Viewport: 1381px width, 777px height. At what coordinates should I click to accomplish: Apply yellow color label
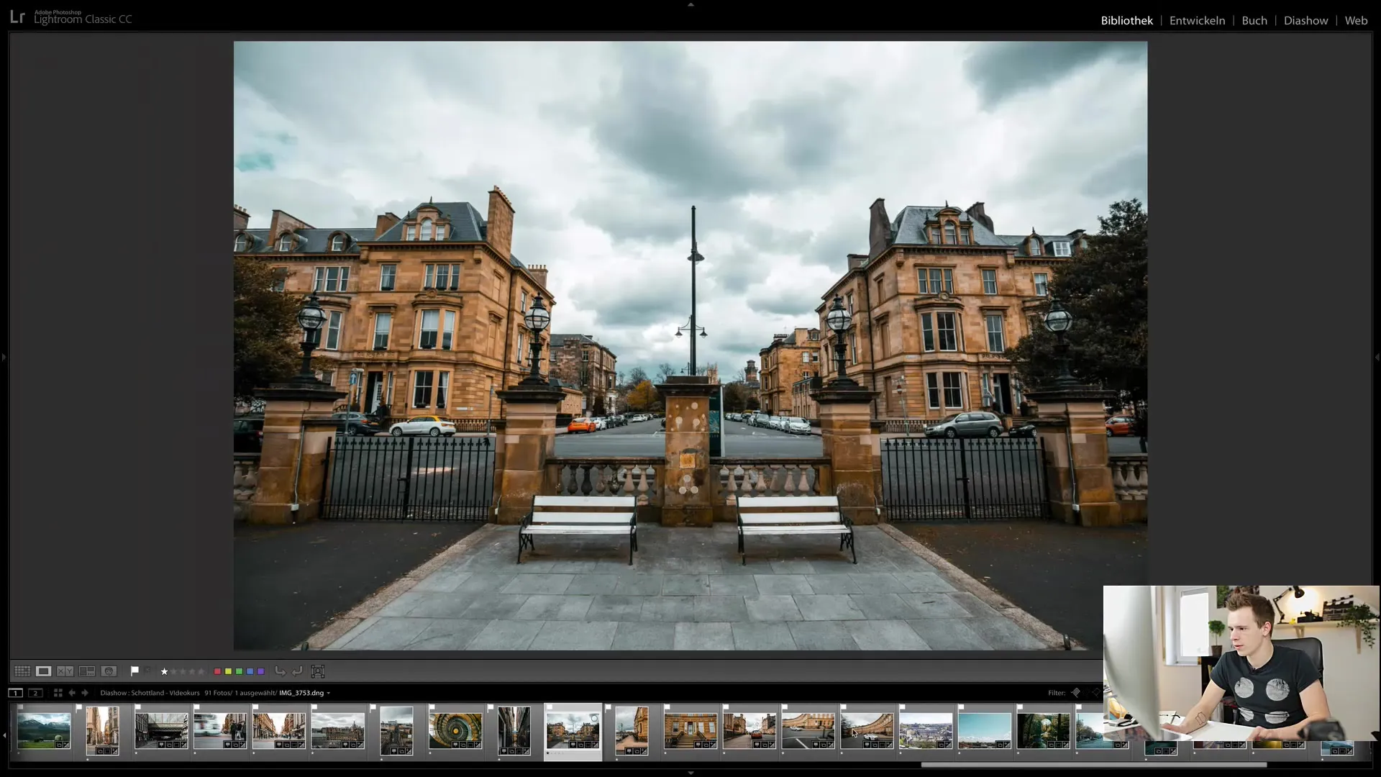tap(228, 671)
